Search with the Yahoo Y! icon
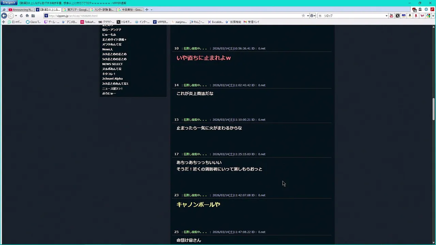 pos(422,16)
